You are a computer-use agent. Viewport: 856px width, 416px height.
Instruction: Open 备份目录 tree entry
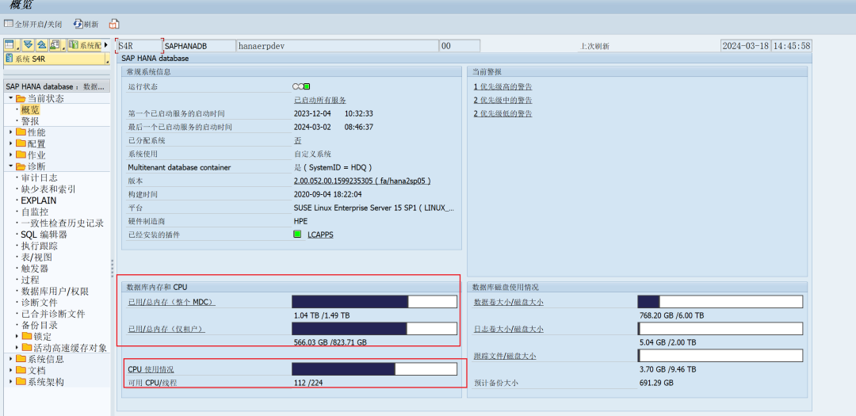click(x=40, y=326)
